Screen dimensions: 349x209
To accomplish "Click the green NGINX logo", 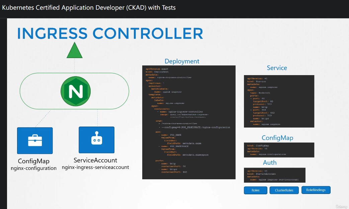I will coord(76,91).
